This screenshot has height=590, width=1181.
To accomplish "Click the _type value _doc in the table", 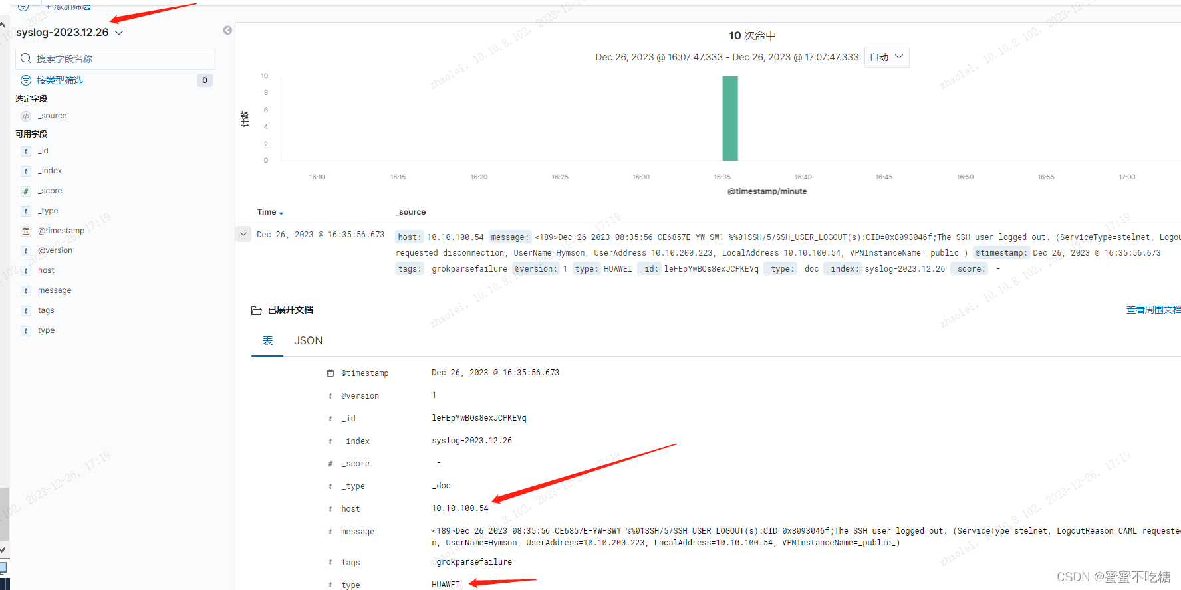I will (x=441, y=486).
